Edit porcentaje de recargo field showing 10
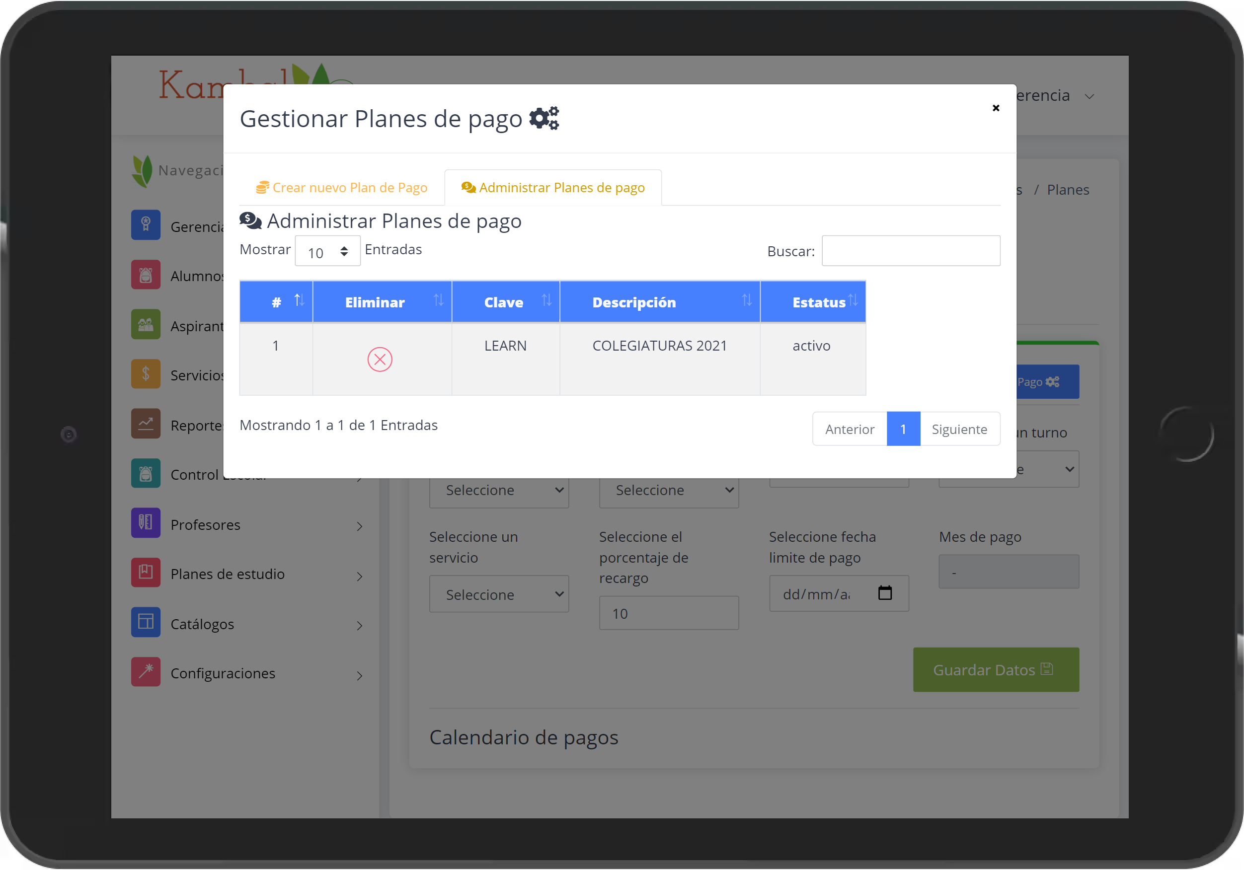This screenshot has width=1244, height=870. click(x=669, y=613)
